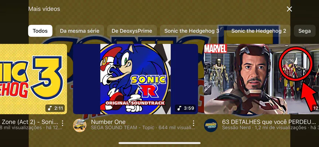Open the Sonic 3 video thumbnail

coord(33,79)
